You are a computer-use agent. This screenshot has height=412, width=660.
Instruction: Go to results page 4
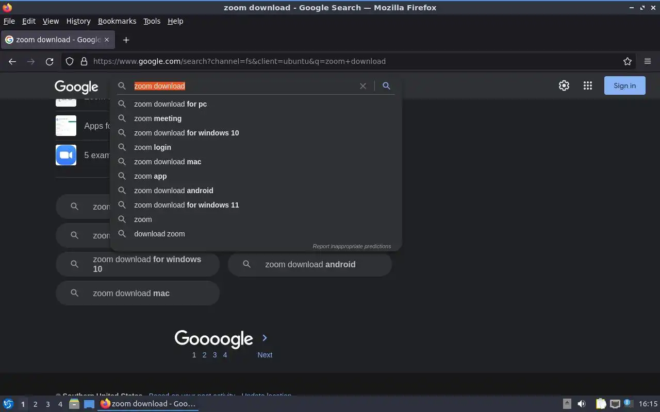[225, 355]
